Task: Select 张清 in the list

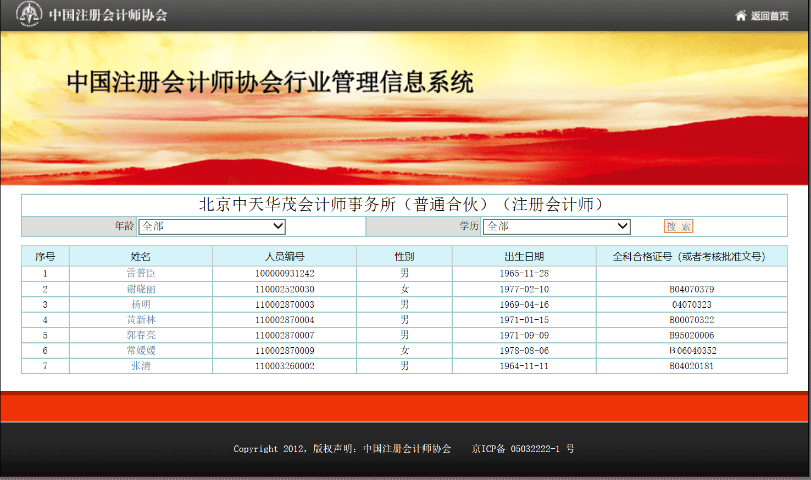Action: coord(141,366)
